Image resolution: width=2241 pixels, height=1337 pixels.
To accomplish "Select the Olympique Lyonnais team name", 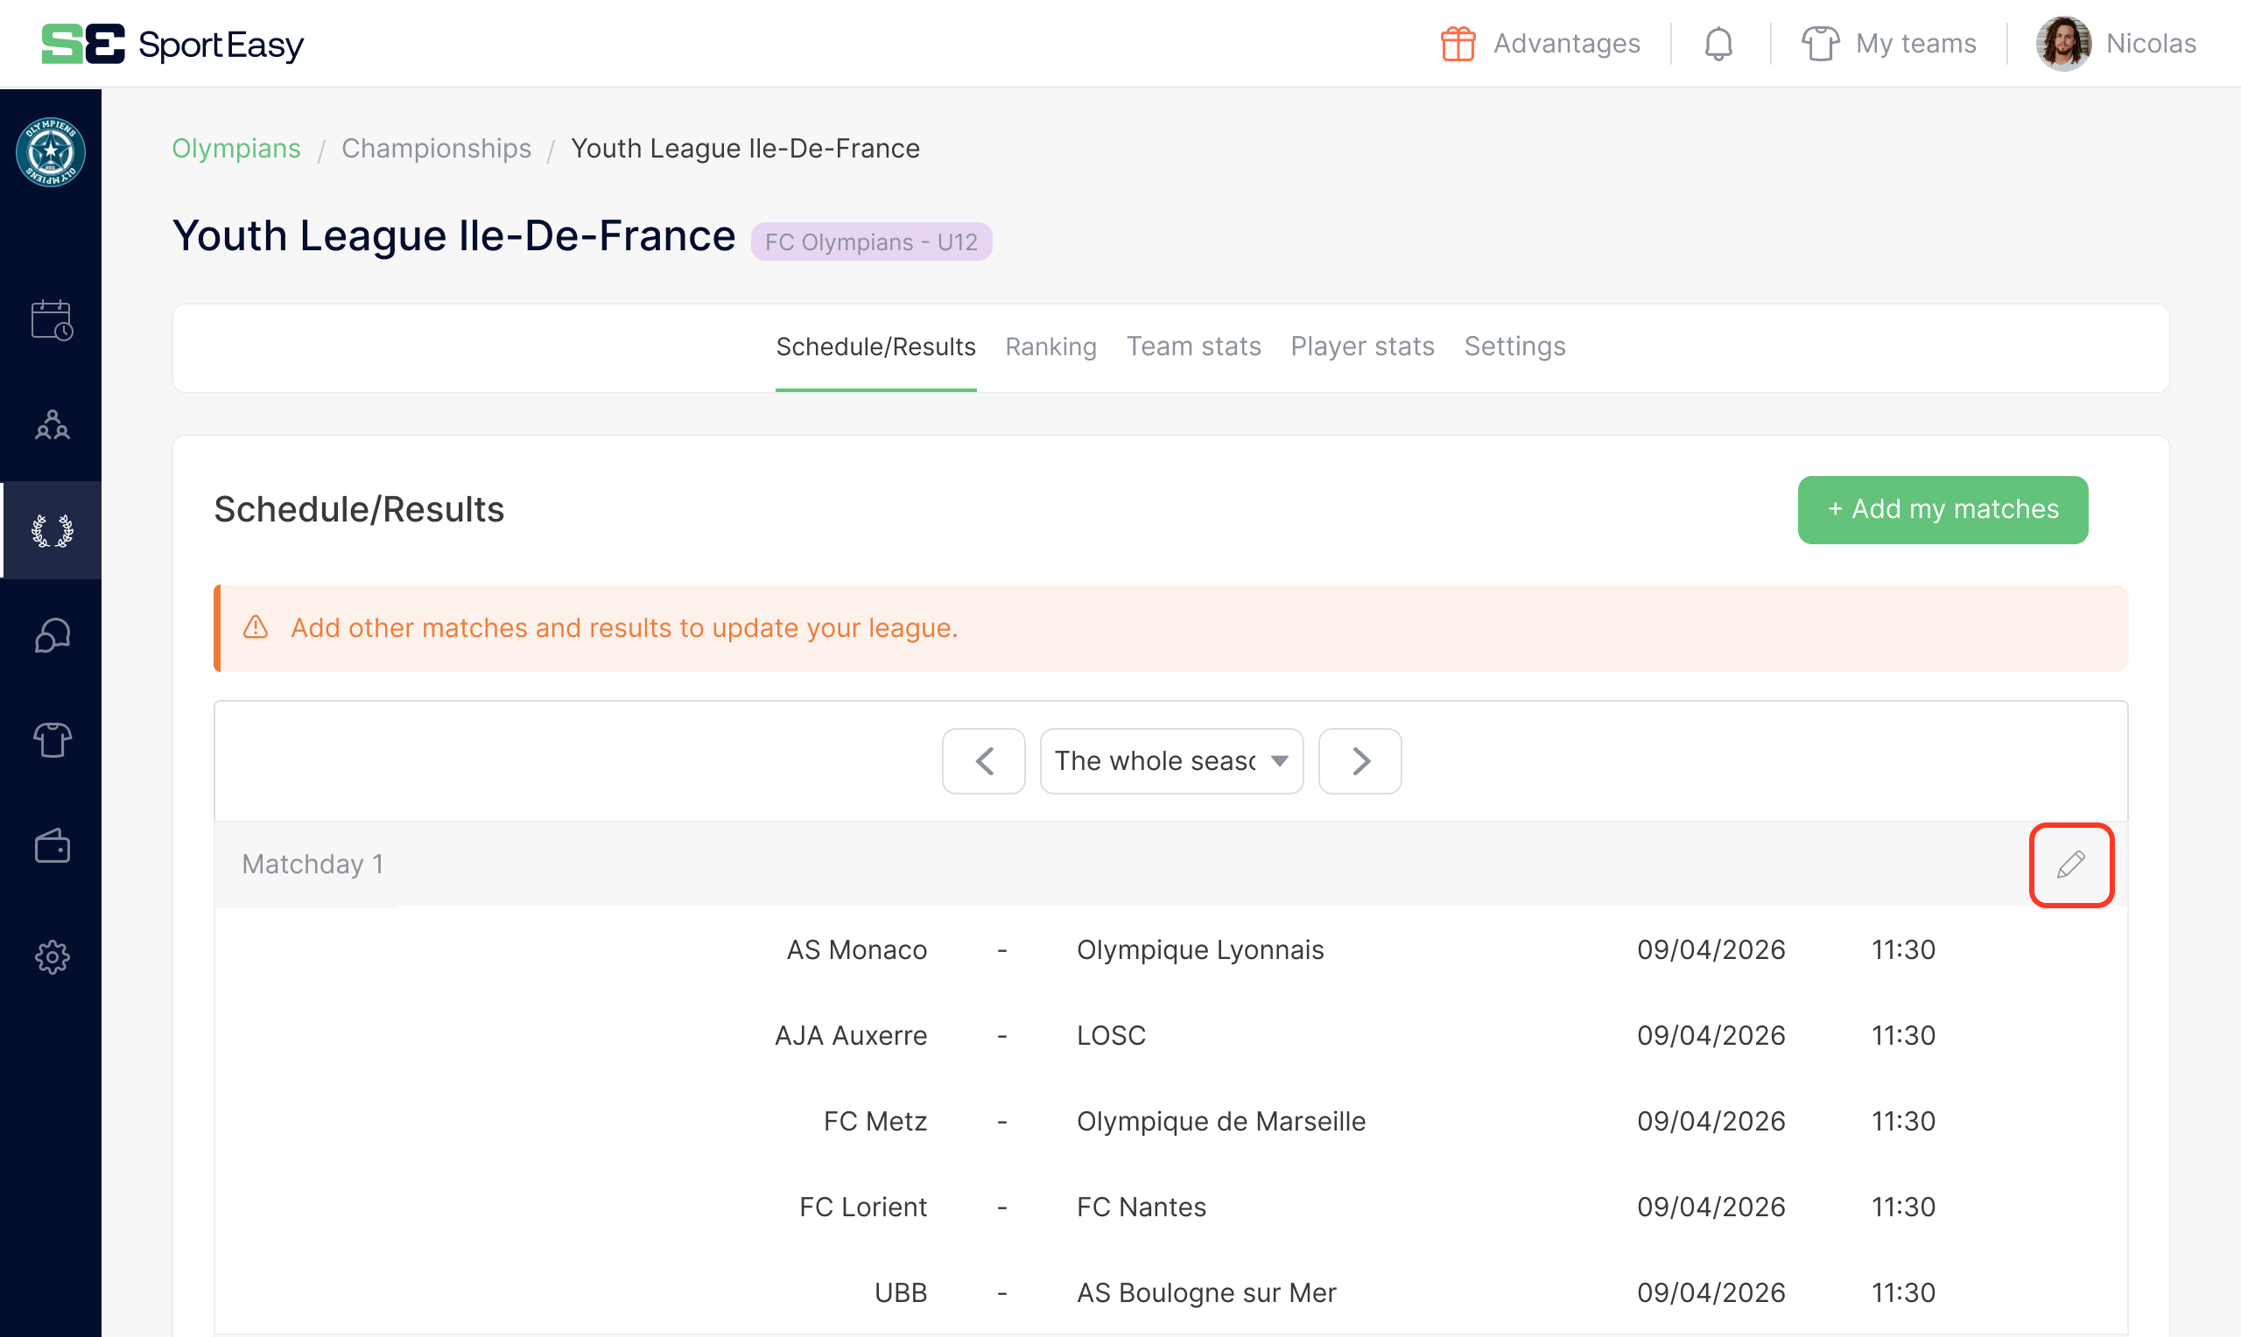I will point(1200,950).
